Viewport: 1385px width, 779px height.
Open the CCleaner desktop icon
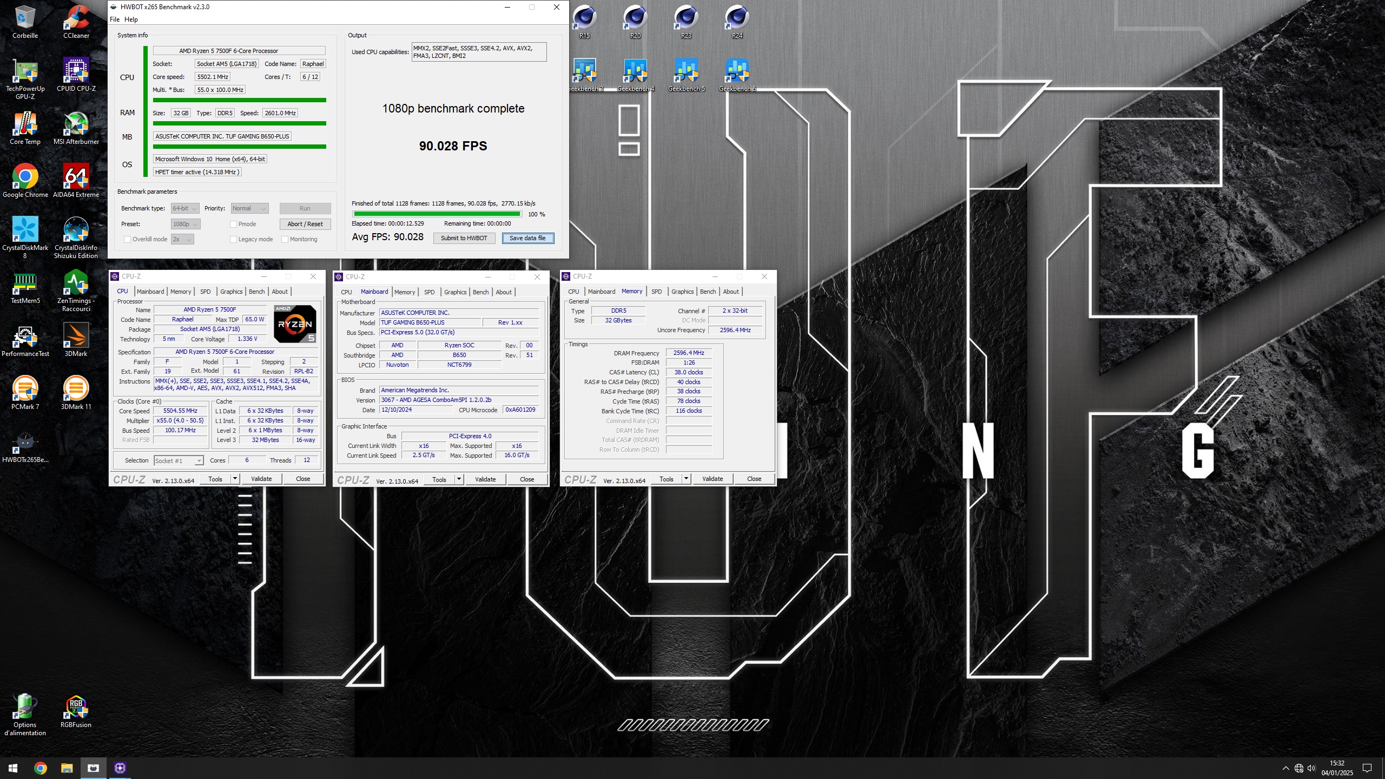click(76, 22)
